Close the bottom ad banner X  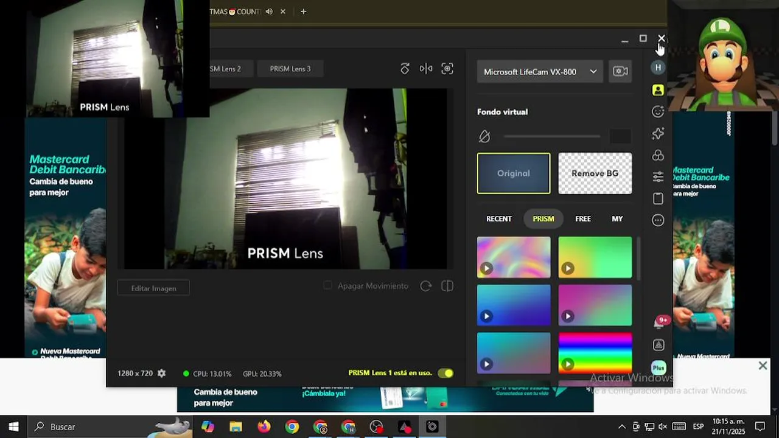click(763, 366)
